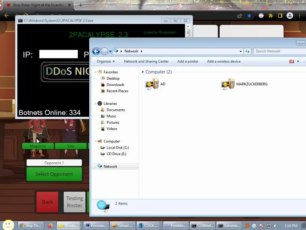Click the Saki character button

click(x=71, y=146)
